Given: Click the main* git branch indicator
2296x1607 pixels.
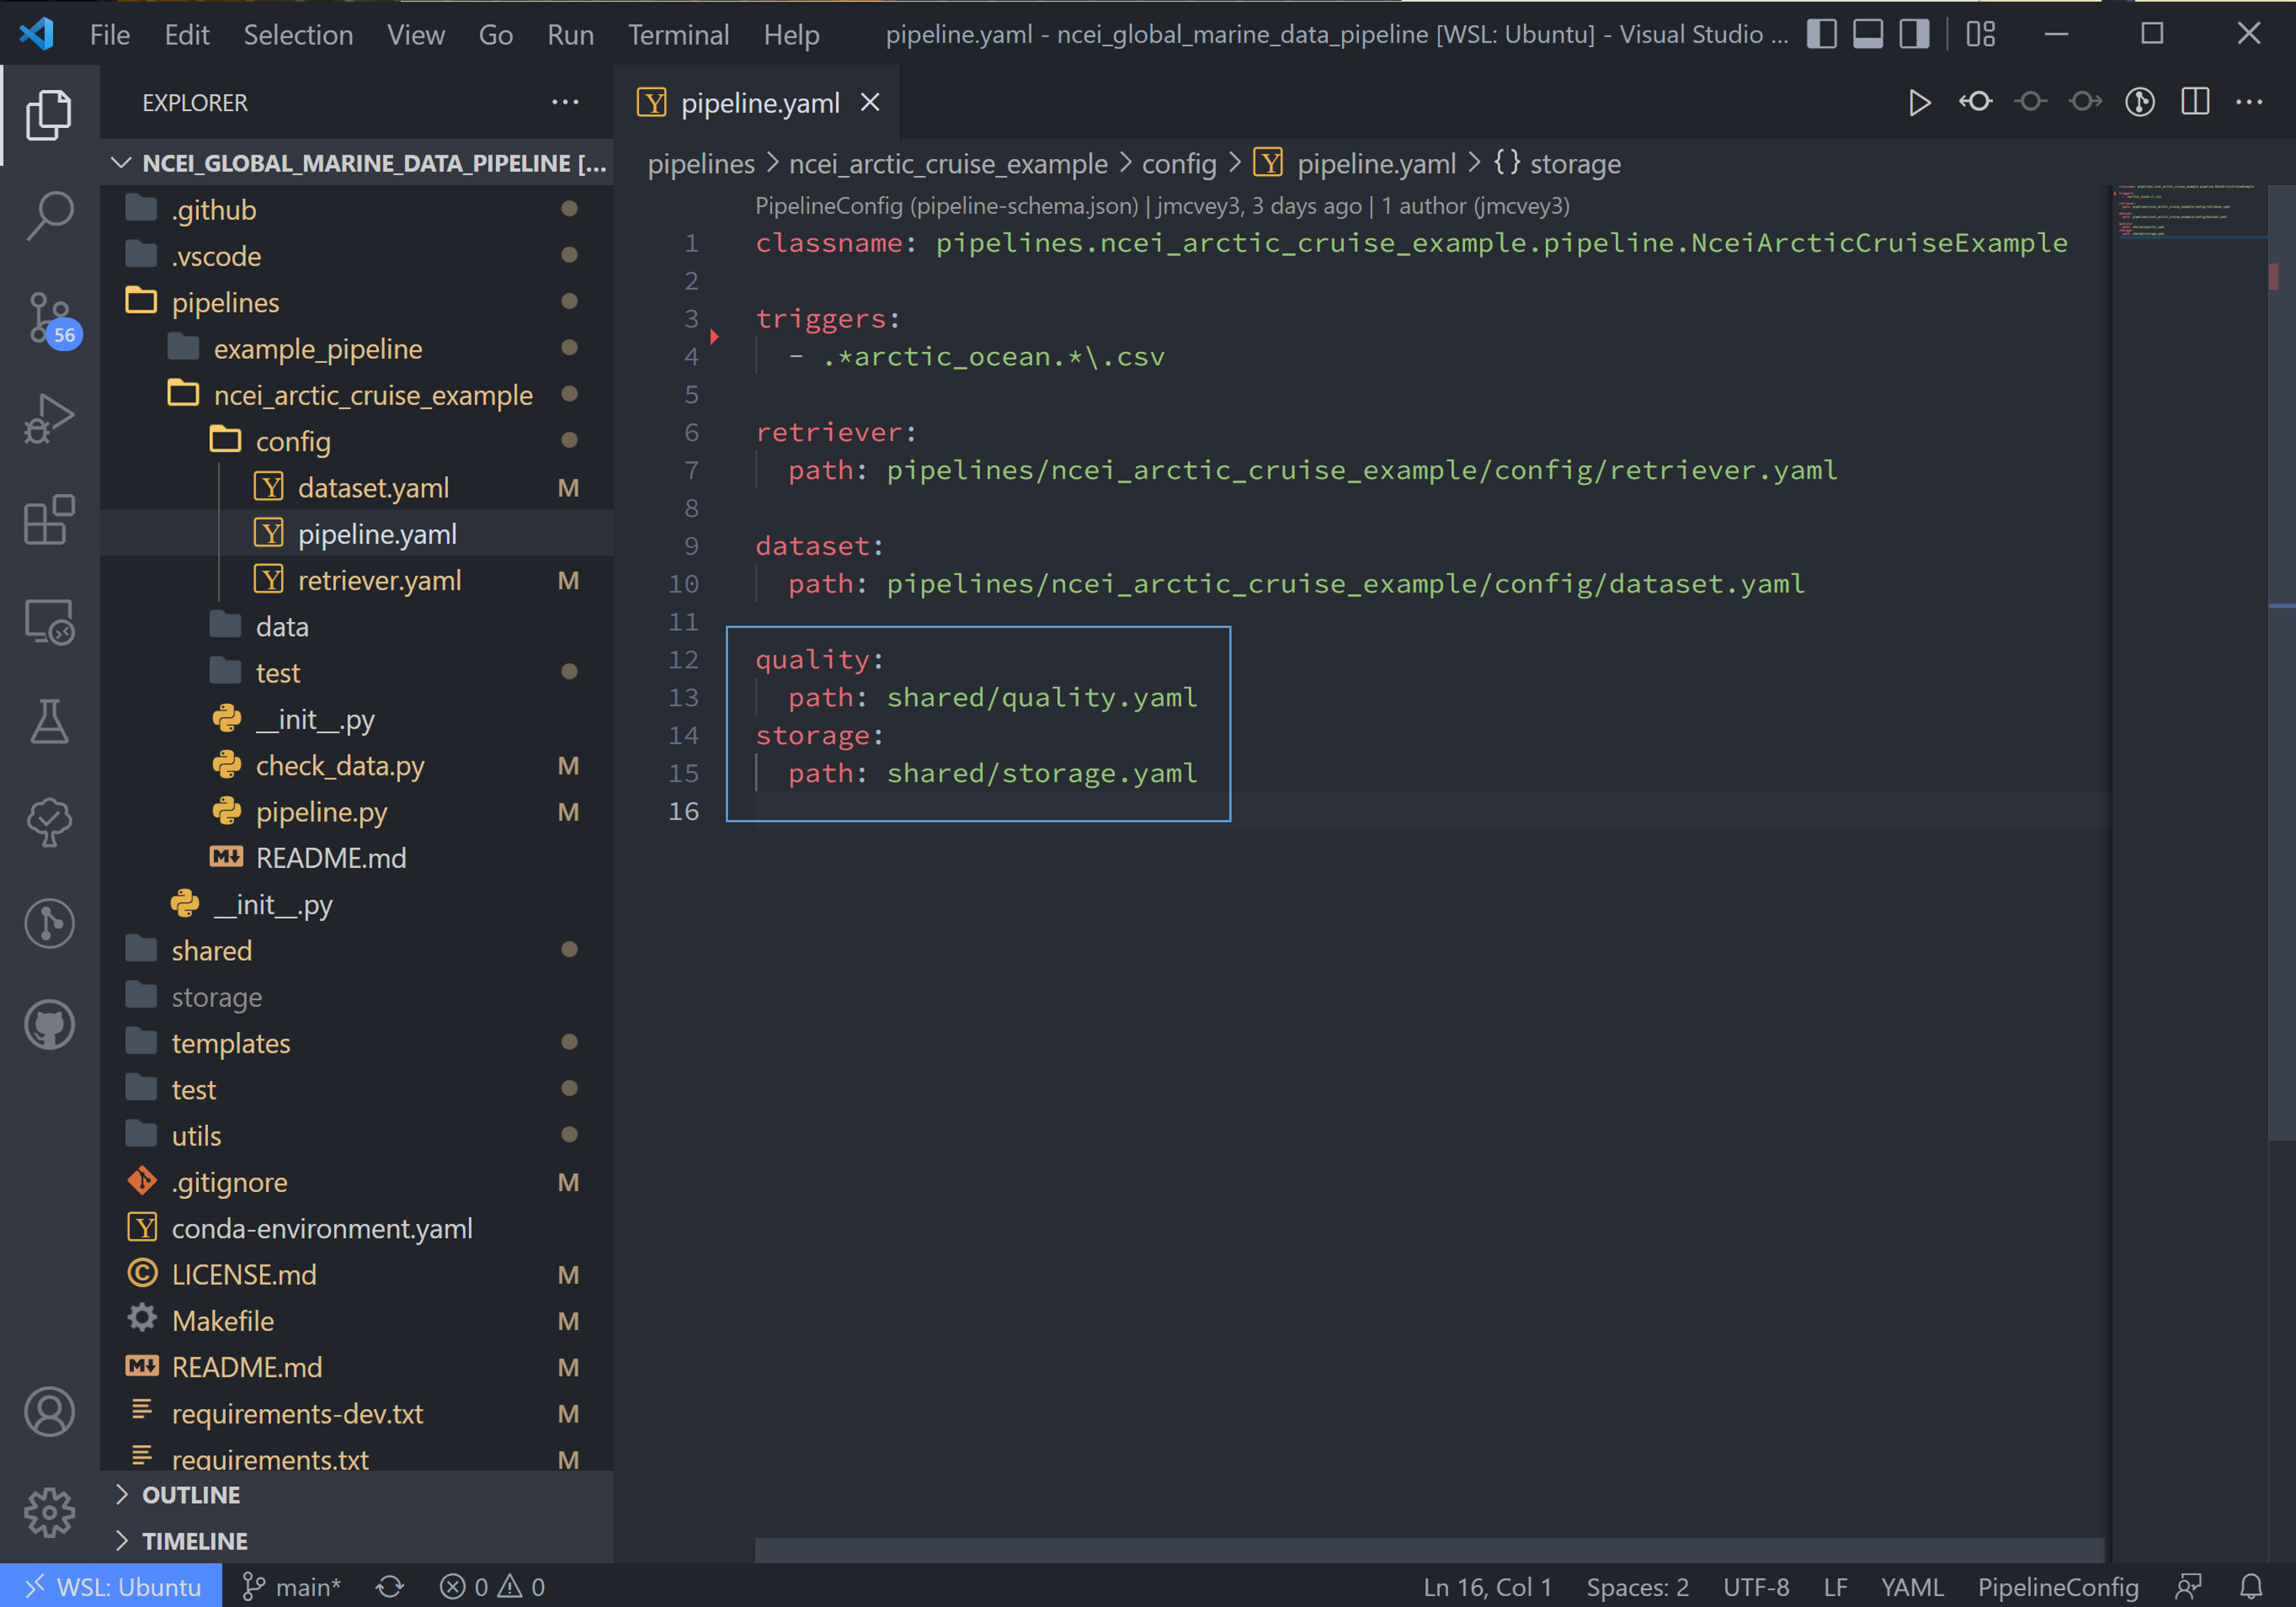Looking at the screenshot, I should point(292,1586).
